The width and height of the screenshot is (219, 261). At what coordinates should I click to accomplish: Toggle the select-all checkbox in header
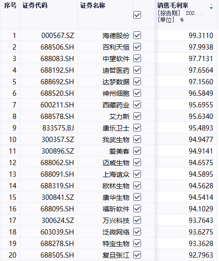pyautogui.click(x=137, y=15)
